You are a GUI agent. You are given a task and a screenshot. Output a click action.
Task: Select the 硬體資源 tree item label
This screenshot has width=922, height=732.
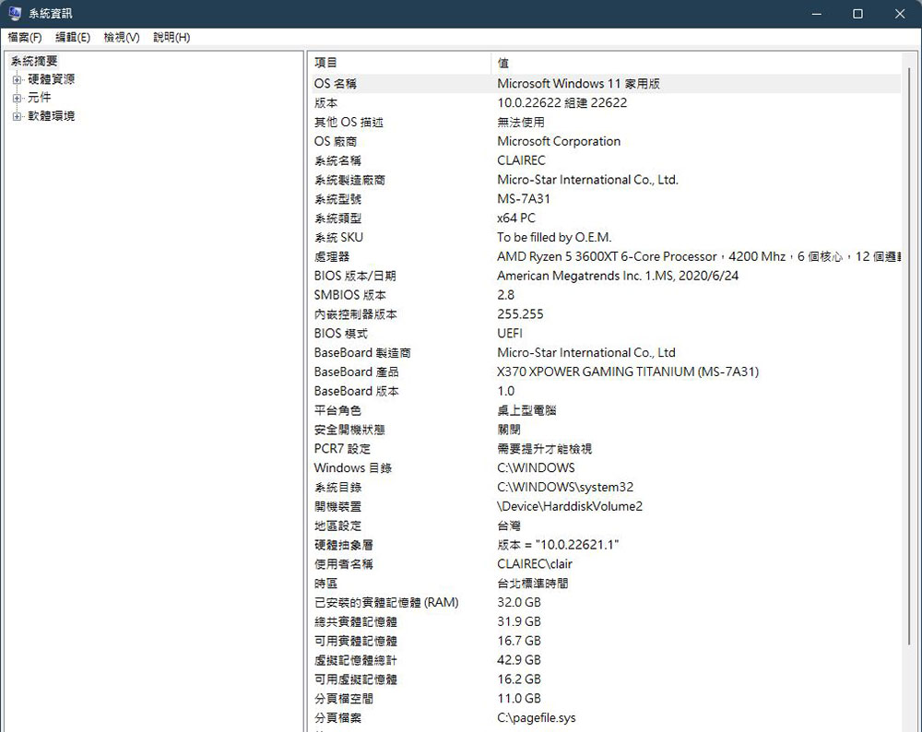tap(52, 79)
